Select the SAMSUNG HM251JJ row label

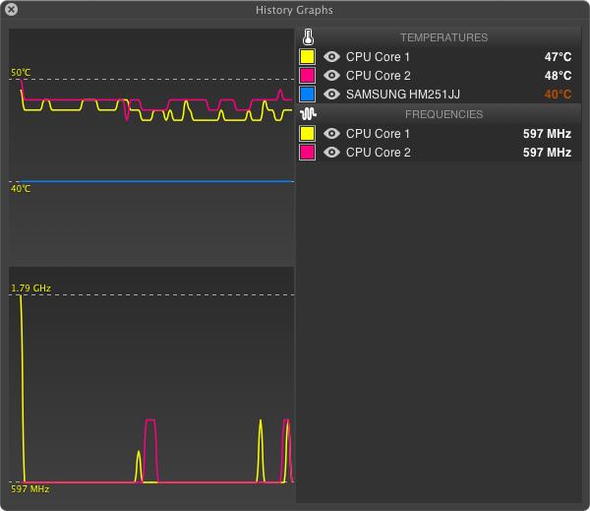403,95
